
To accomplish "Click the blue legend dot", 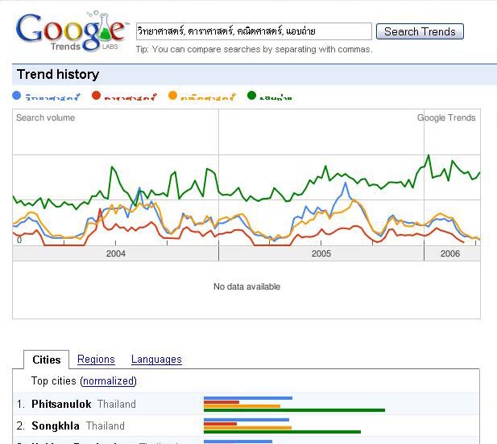I will coord(16,95).
